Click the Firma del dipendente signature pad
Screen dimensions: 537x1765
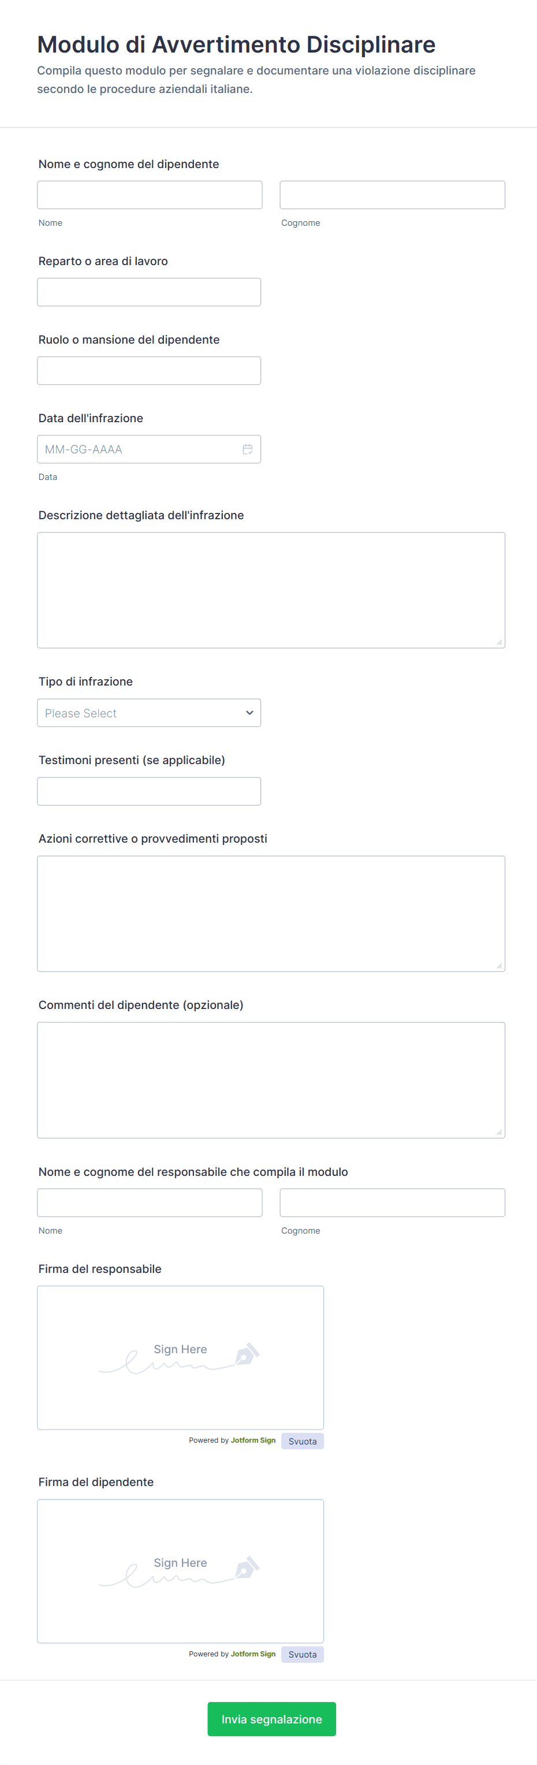click(x=180, y=1571)
